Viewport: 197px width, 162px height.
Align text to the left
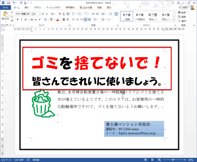(74, 20)
